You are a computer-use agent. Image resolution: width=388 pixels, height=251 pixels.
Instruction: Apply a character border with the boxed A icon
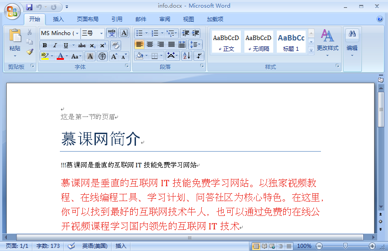[x=124, y=33]
